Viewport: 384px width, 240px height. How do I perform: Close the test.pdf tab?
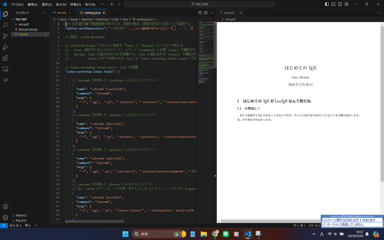[240, 13]
